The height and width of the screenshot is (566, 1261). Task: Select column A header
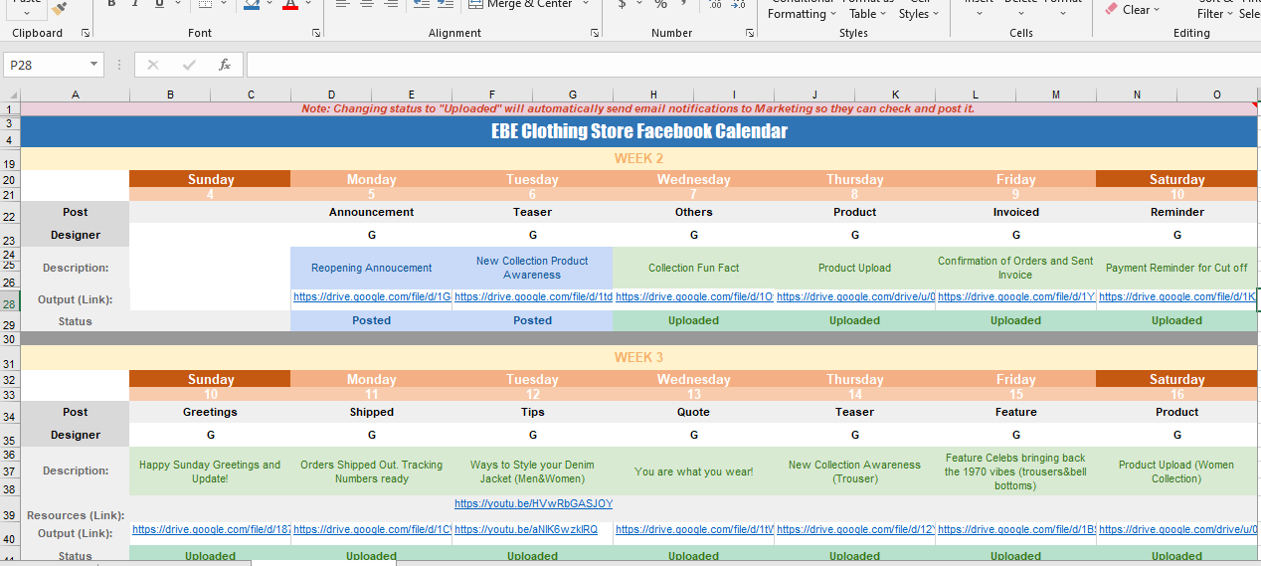[x=75, y=94]
